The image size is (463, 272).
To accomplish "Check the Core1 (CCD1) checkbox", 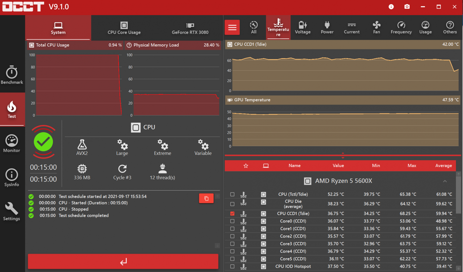I will coord(232,229).
